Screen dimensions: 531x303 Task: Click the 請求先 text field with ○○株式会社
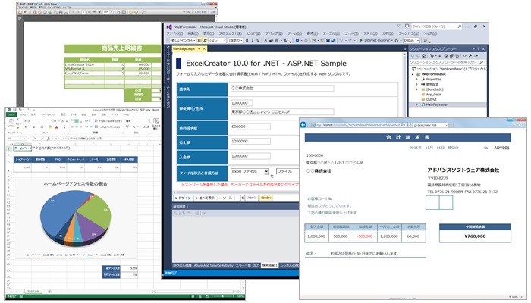coord(282,89)
